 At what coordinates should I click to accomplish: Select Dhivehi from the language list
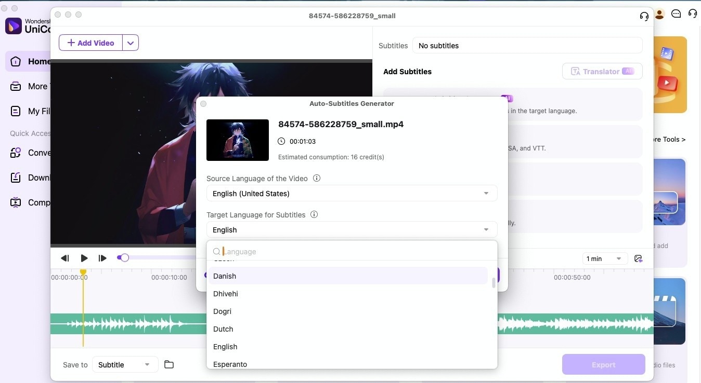click(347, 294)
